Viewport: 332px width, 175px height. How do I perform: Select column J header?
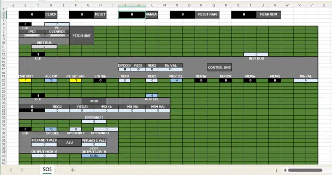point(125,5)
